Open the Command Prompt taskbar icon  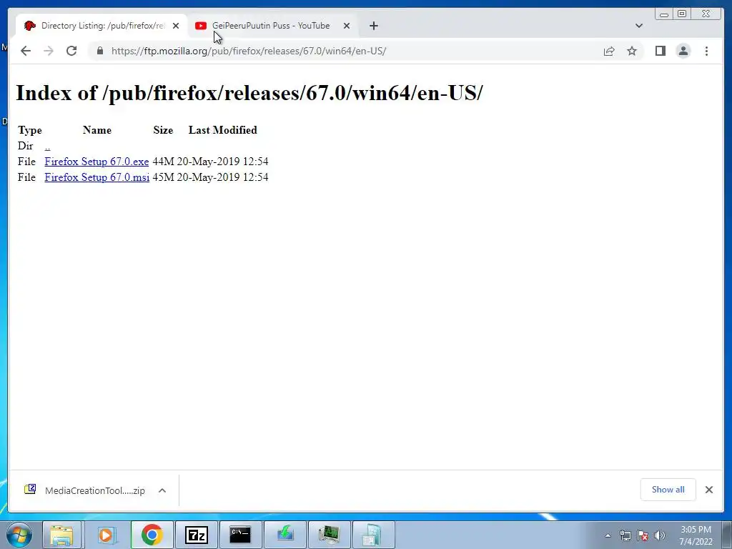(x=240, y=535)
